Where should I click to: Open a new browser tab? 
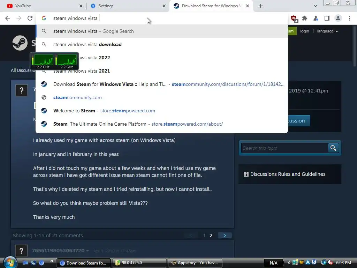[261, 6]
